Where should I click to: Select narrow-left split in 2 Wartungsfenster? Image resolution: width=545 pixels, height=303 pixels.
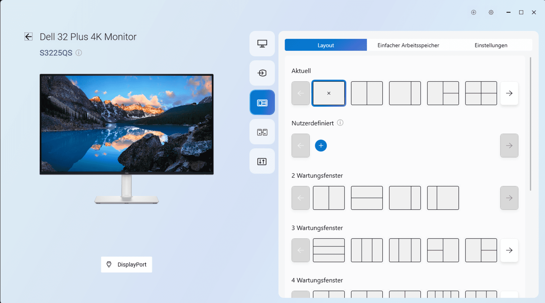[x=443, y=198]
